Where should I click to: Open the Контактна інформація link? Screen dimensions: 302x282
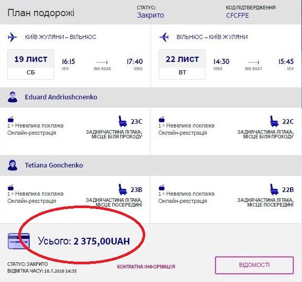click(146, 267)
